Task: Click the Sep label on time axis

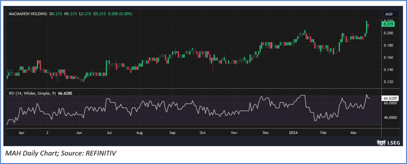Action: click(173, 132)
